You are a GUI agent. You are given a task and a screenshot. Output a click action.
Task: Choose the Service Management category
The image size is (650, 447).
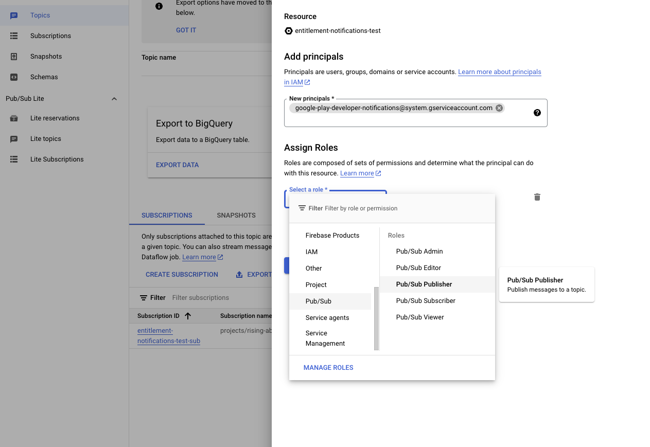click(330, 338)
